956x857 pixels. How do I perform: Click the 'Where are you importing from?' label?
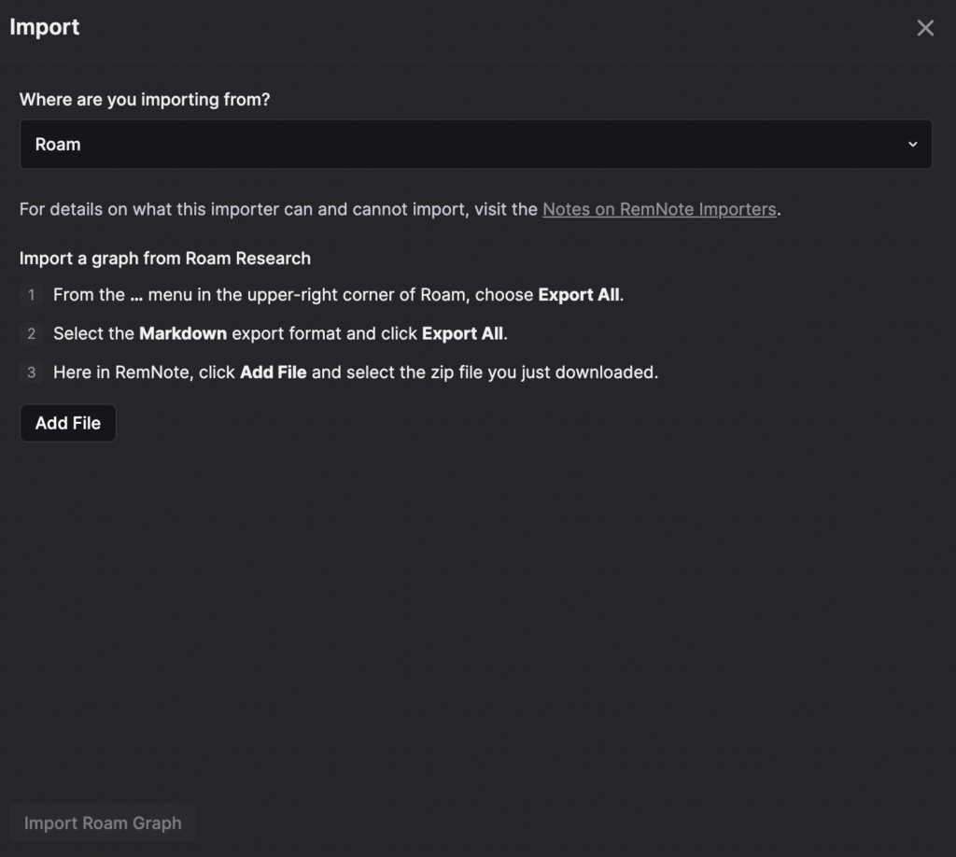pyautogui.click(x=145, y=99)
